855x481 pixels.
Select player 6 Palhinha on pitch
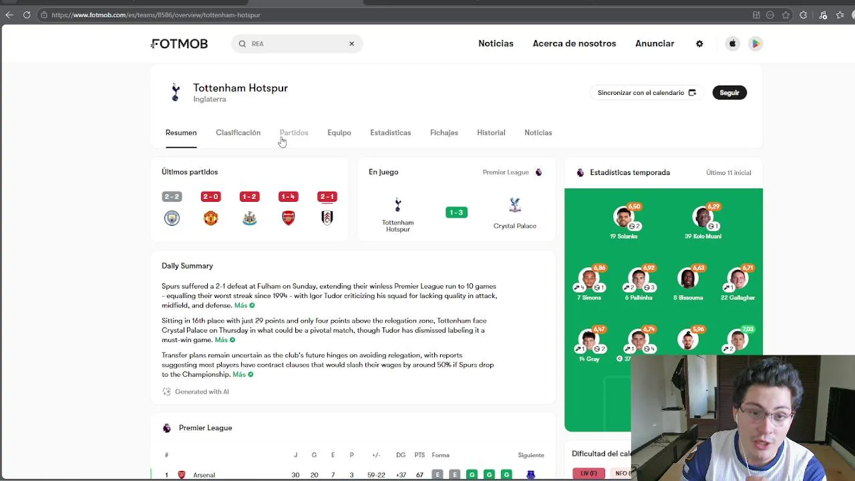click(639, 283)
